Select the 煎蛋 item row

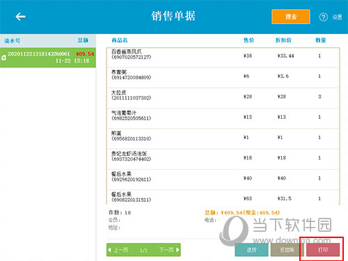[223, 139]
